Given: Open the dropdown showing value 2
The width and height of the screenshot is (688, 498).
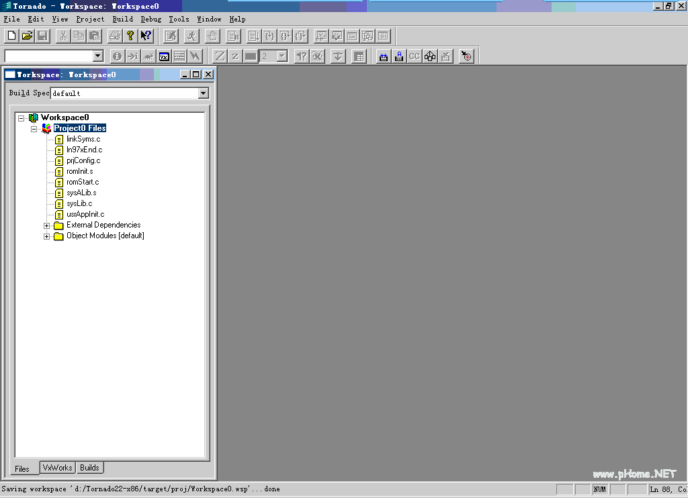Looking at the screenshot, I should tap(282, 56).
